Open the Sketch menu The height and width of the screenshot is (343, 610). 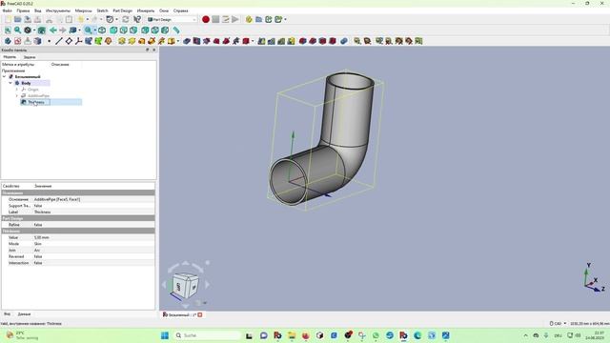102,10
